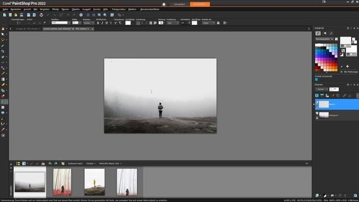359x202 pixels.
Task: Click the Zoom in magnifier icon
Action: [x=105, y=15]
